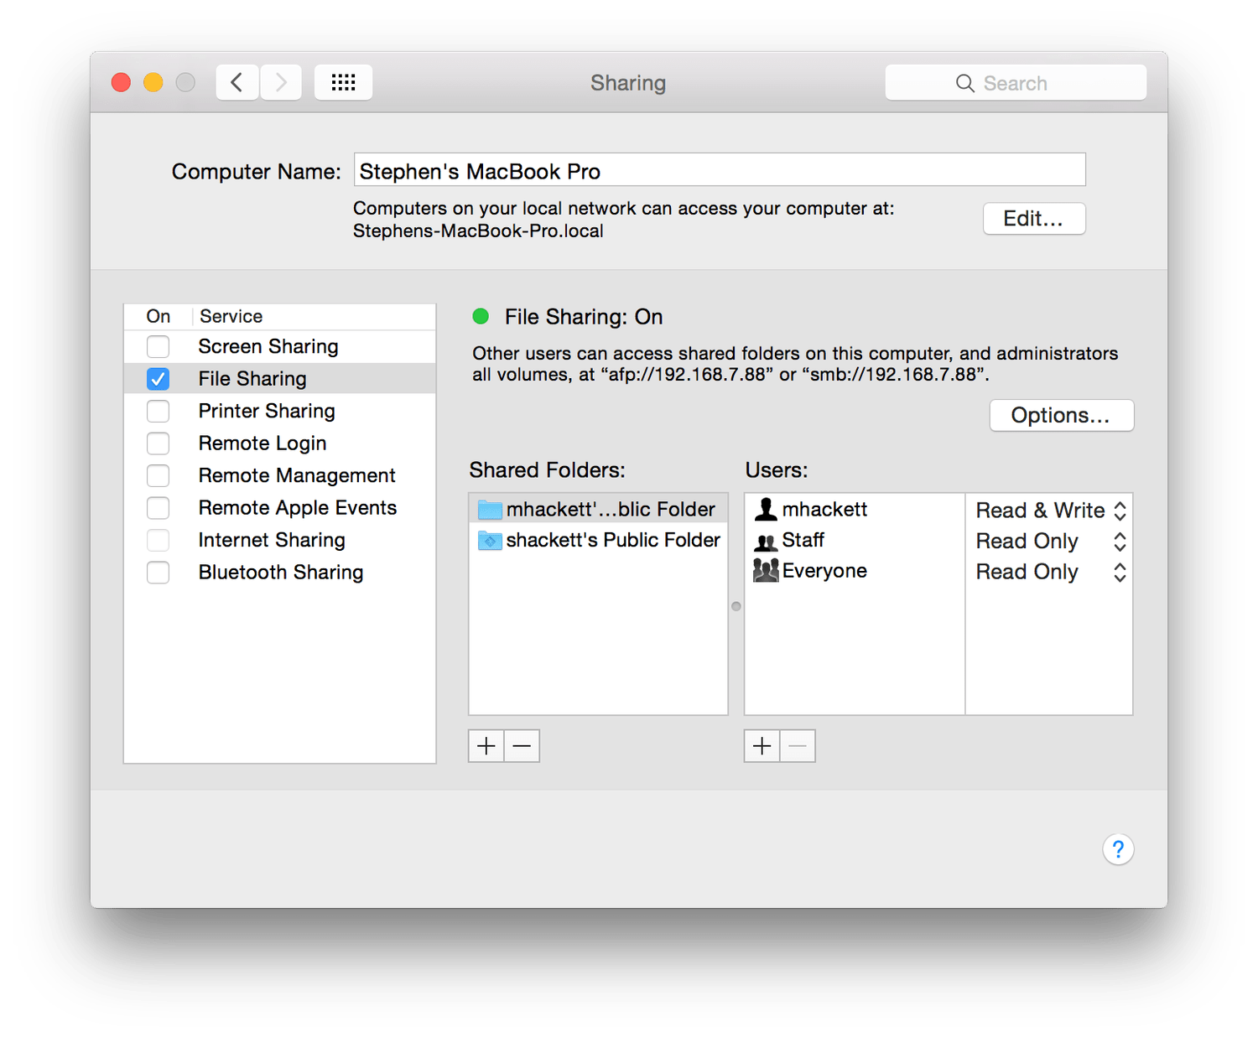The width and height of the screenshot is (1258, 1037).
Task: Open the help question mark button
Action: [x=1118, y=849]
